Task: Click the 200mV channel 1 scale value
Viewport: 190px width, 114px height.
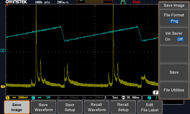Action: pos(23,98)
